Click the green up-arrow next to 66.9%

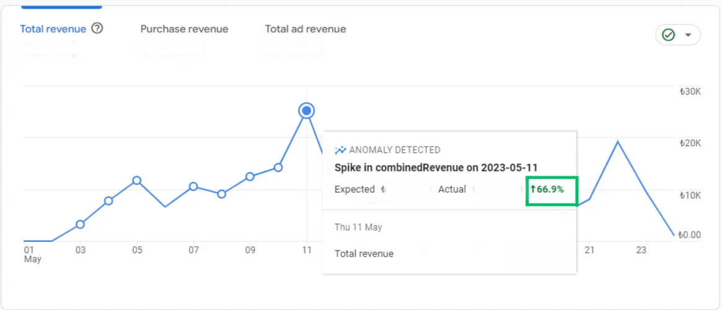tap(533, 189)
